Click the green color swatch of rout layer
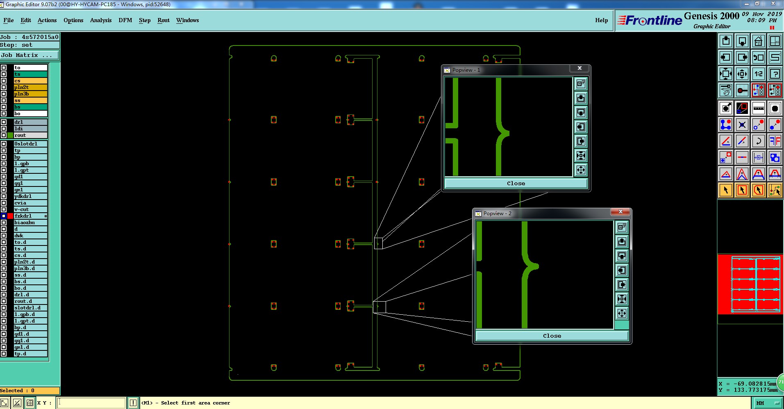This screenshot has width=784, height=409. click(x=10, y=135)
